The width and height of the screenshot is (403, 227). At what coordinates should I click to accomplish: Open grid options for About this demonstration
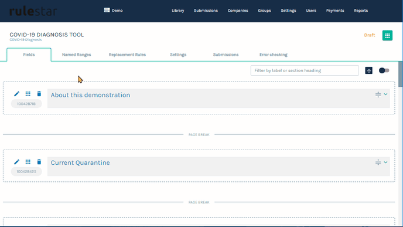coord(28,94)
